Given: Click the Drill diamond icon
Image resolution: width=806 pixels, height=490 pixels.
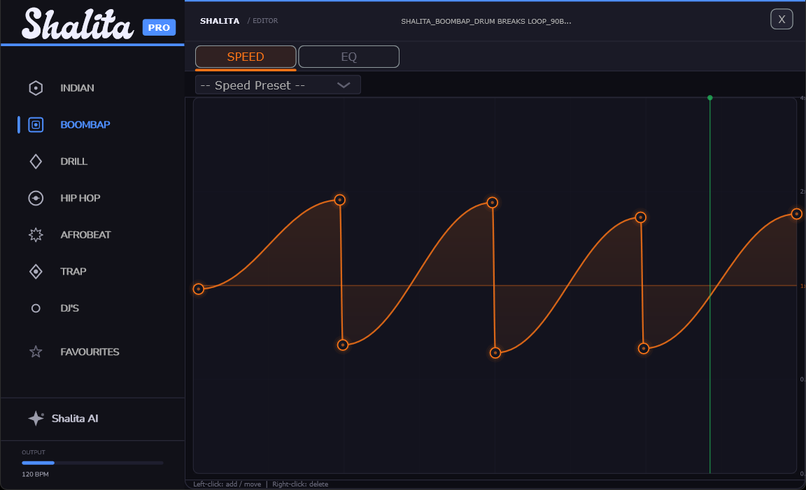Looking at the screenshot, I should click(x=36, y=161).
